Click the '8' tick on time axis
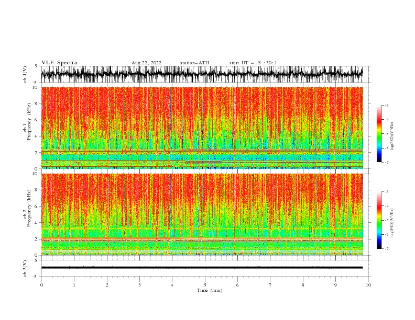Viewport: 415px width, 320px height. pos(303,285)
